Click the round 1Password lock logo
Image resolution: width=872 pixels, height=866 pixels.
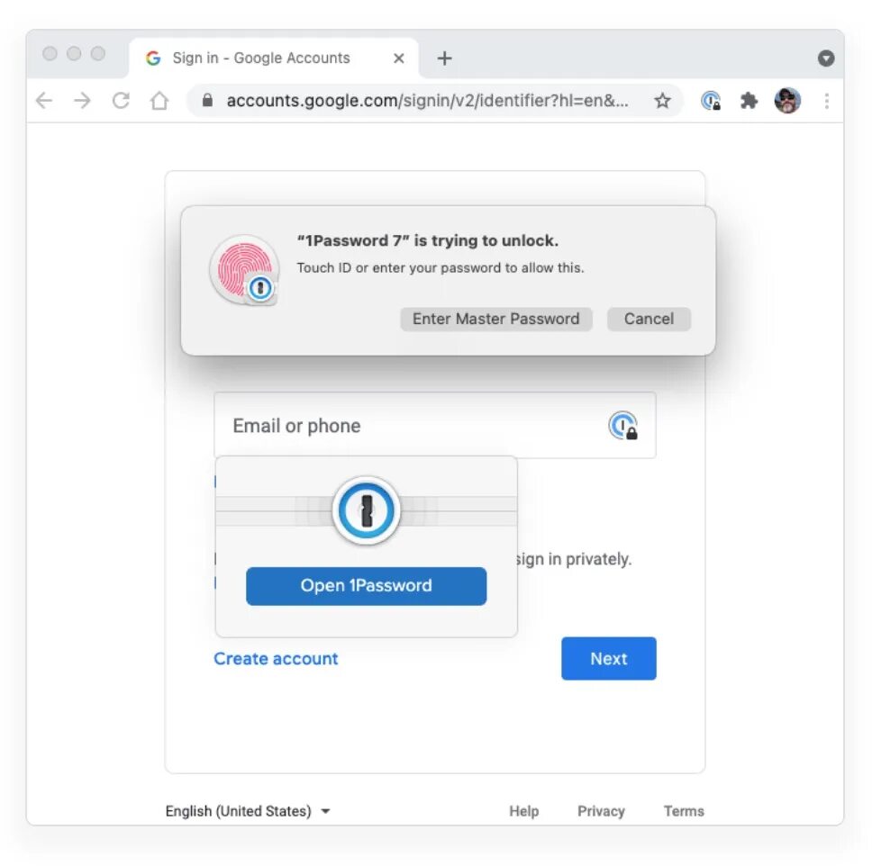[x=366, y=510]
